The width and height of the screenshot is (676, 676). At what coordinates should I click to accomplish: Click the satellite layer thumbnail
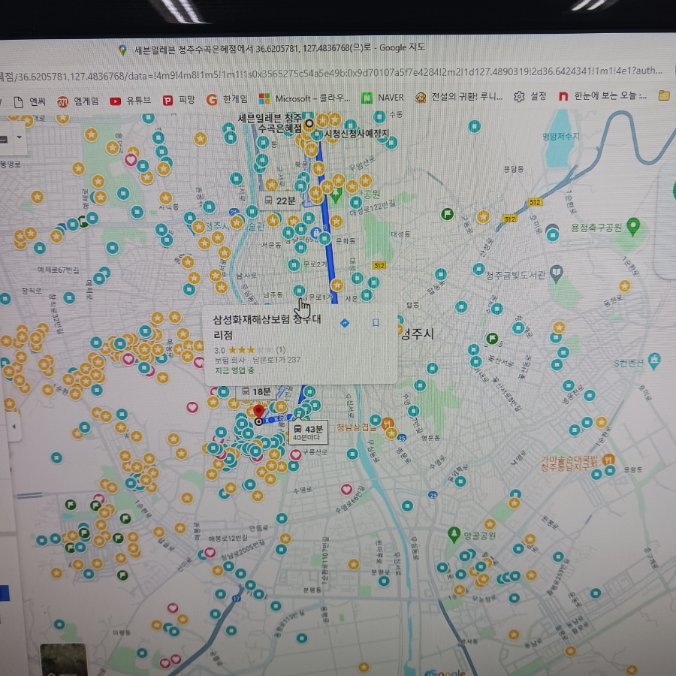click(64, 660)
